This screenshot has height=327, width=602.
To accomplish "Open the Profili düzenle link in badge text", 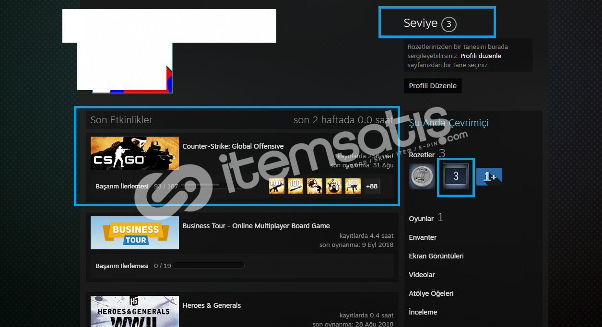I will pos(481,56).
